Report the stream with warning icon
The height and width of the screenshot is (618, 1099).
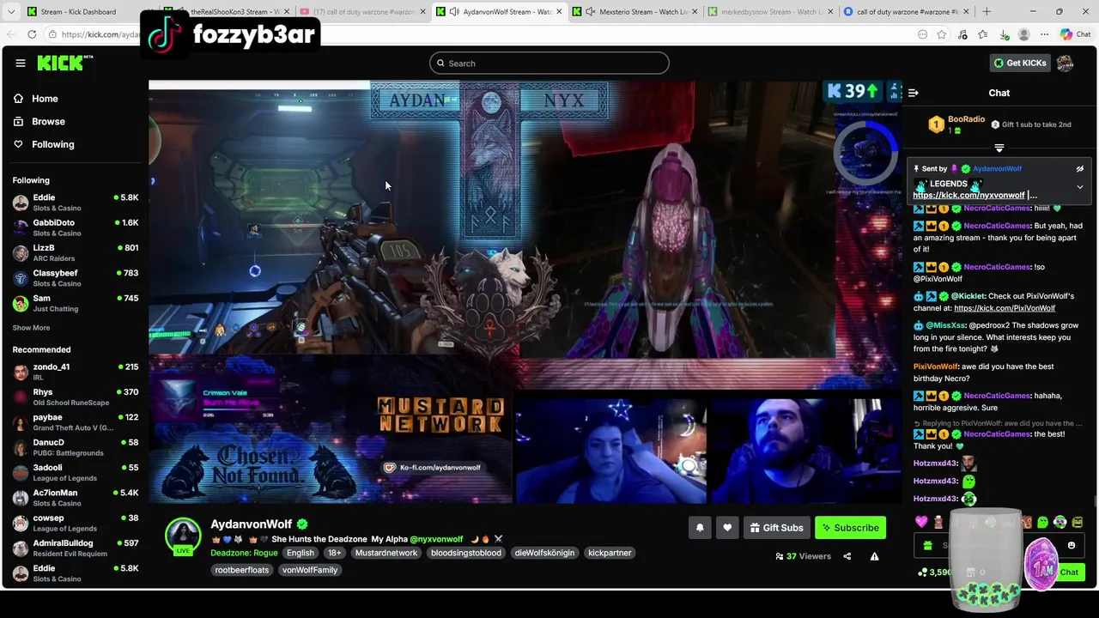pos(874,556)
